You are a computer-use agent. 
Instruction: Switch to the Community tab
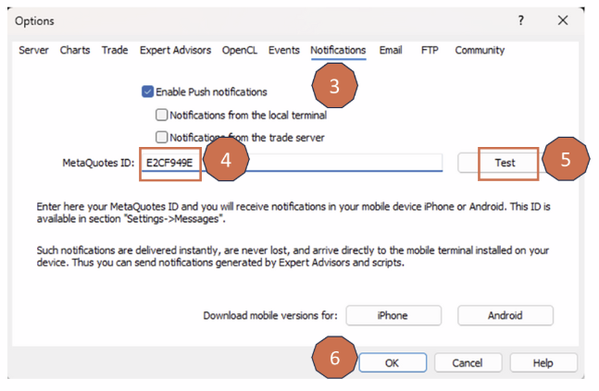coord(480,51)
